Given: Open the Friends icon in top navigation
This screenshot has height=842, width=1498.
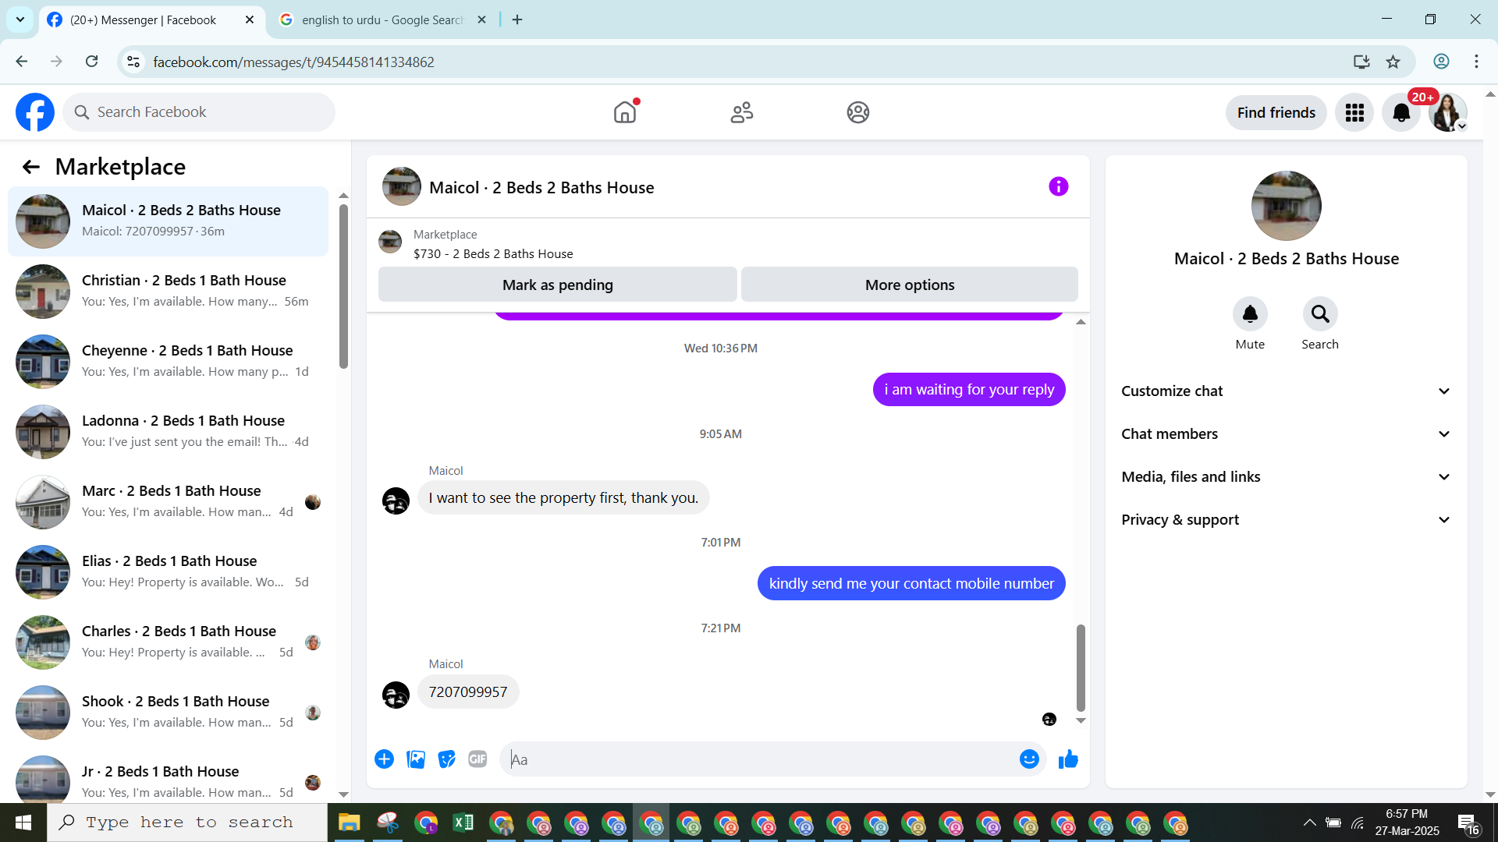Looking at the screenshot, I should pos(742,112).
